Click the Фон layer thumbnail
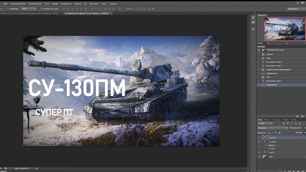Screen dimensions: 306x172 point(265,157)
